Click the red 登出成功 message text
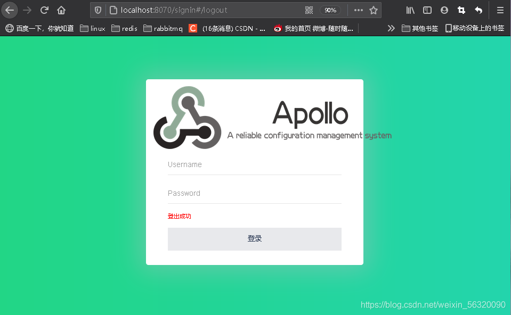The height and width of the screenshot is (315, 511). [x=179, y=216]
